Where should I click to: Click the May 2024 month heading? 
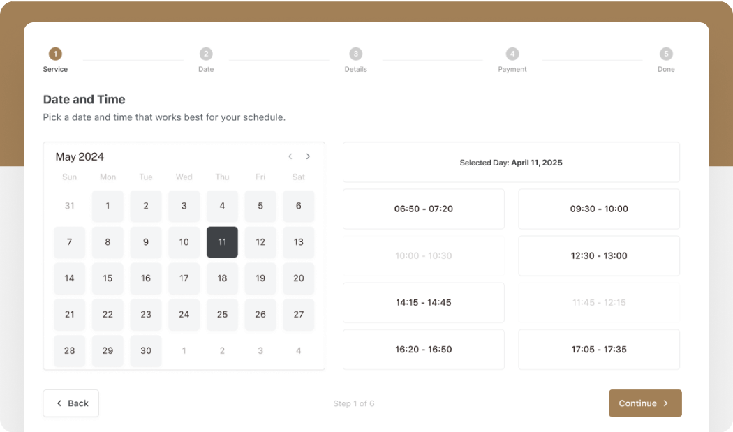tap(80, 156)
